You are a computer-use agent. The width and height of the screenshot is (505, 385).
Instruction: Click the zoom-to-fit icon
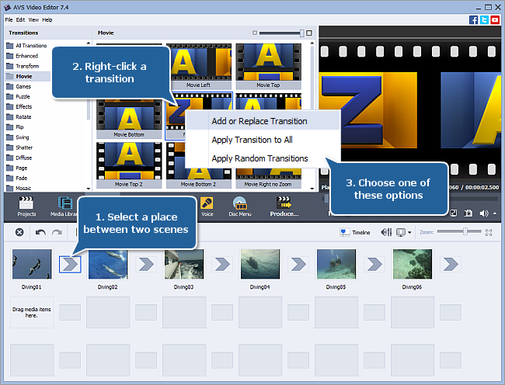[x=489, y=232]
